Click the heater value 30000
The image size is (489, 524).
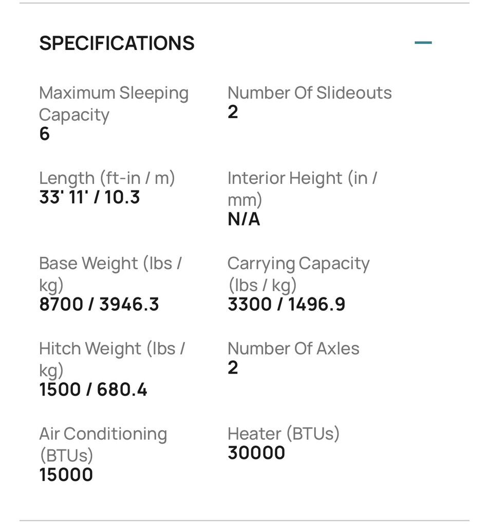click(256, 453)
